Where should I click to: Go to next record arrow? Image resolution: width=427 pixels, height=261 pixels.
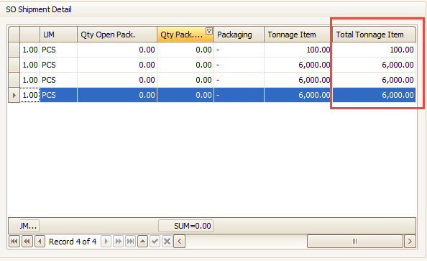[106, 242]
